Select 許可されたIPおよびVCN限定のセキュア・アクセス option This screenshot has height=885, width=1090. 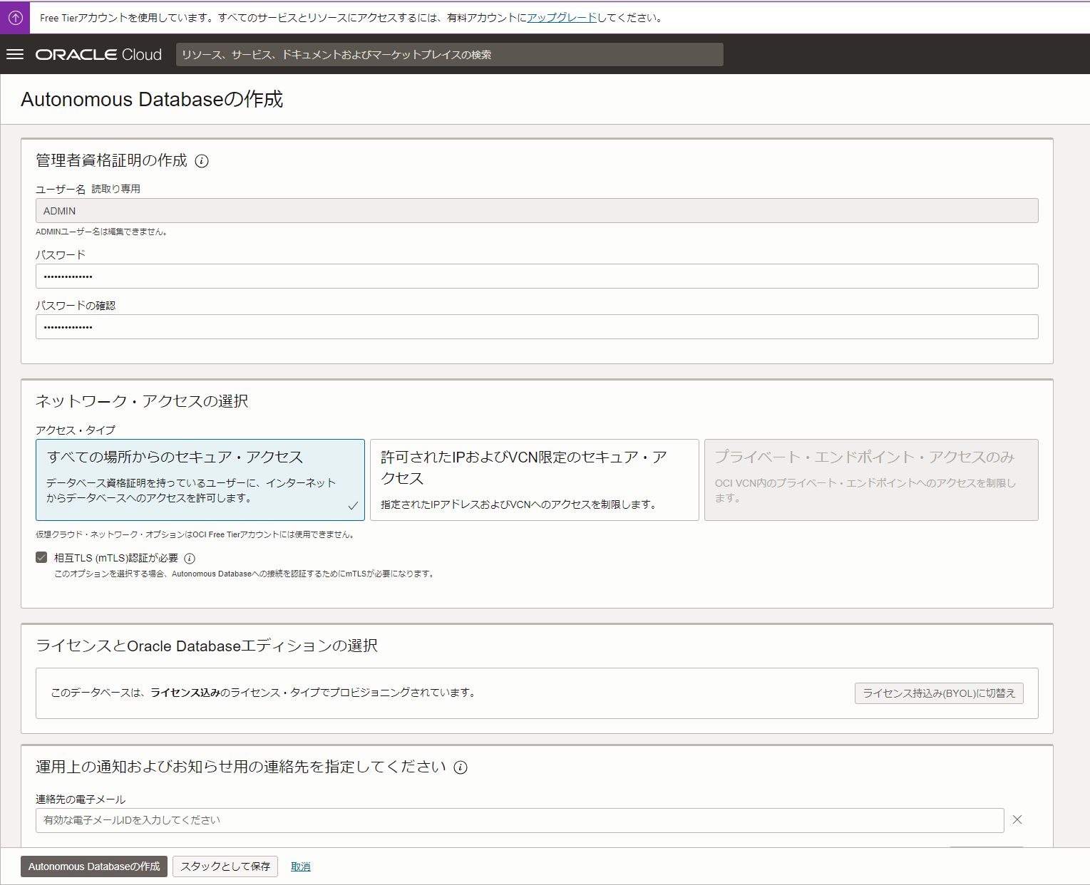535,480
